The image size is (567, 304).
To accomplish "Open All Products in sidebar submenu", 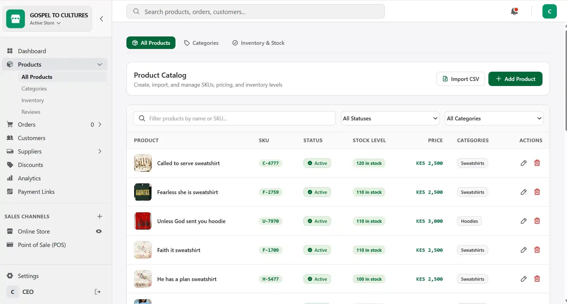I will [62, 77].
